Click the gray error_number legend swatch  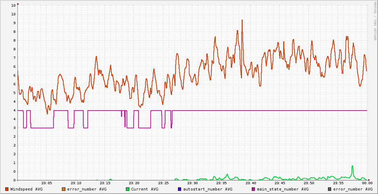tap(330, 189)
